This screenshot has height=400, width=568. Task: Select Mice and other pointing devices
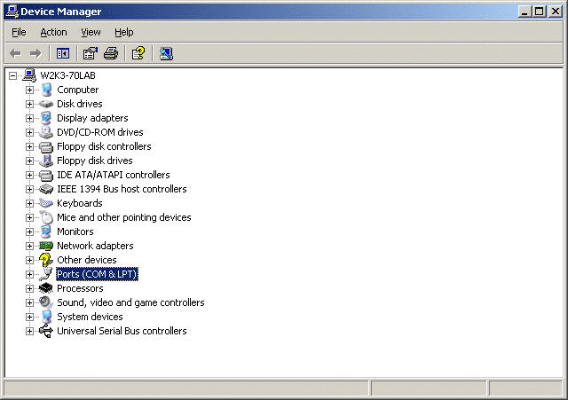click(123, 217)
